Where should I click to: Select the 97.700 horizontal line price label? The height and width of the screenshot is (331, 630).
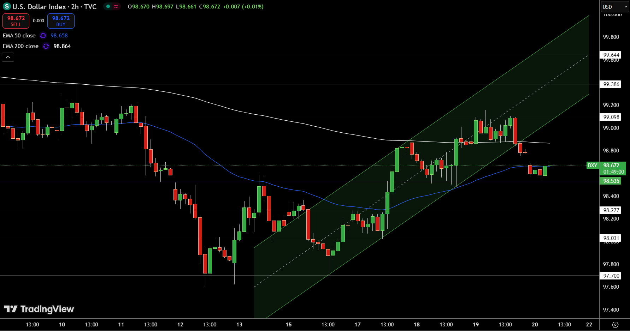pyautogui.click(x=611, y=276)
